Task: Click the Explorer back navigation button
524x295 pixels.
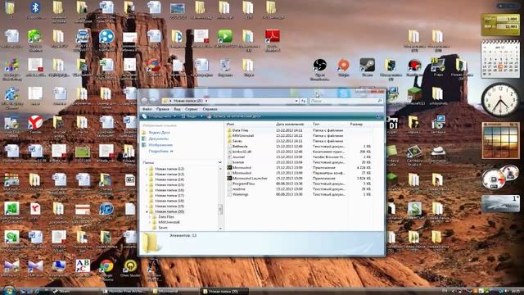Action: tap(145, 100)
